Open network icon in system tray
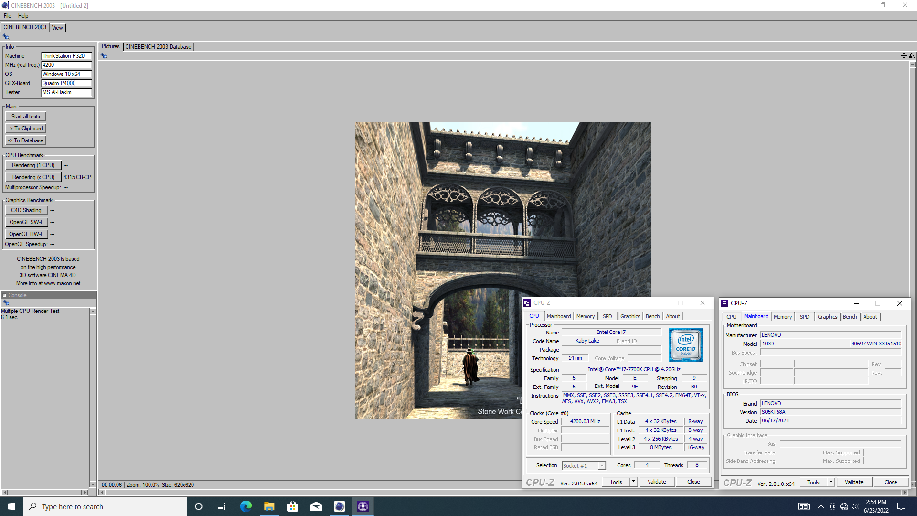 pyautogui.click(x=844, y=506)
